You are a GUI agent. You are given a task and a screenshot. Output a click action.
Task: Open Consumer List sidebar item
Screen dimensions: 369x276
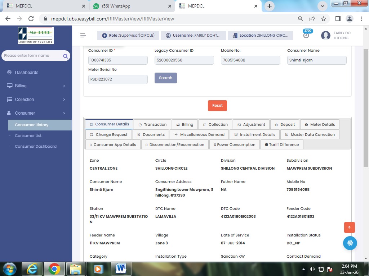28,135
